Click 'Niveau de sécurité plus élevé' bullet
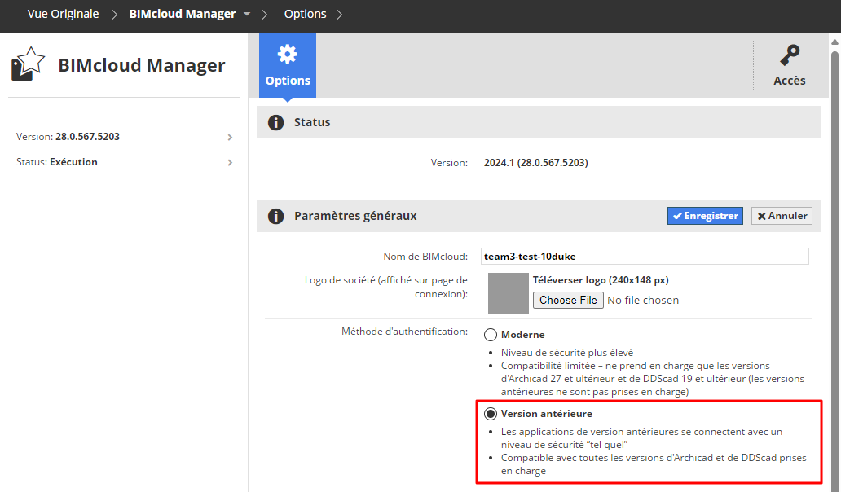The image size is (841, 492). click(x=567, y=353)
